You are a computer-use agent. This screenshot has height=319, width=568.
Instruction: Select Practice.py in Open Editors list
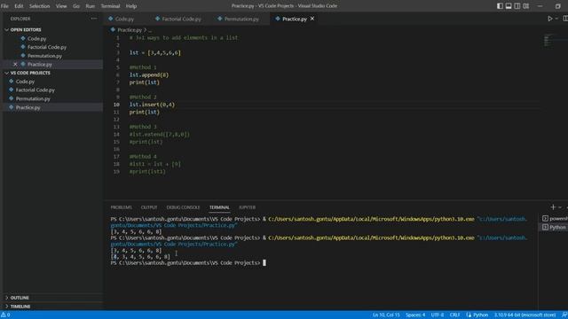point(39,65)
